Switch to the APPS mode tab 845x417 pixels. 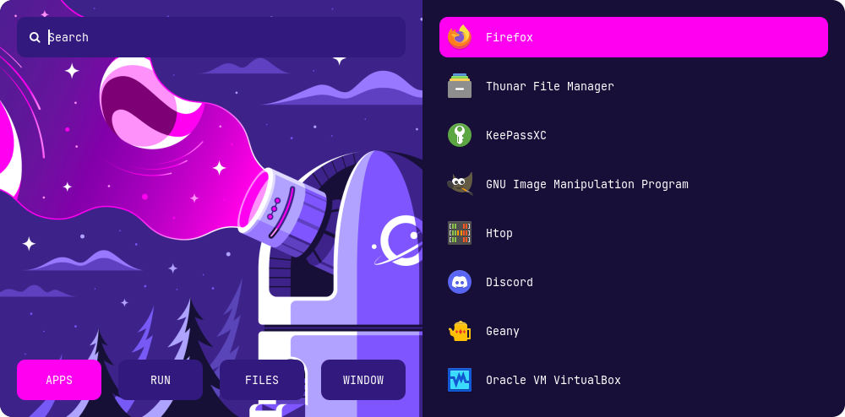click(59, 380)
